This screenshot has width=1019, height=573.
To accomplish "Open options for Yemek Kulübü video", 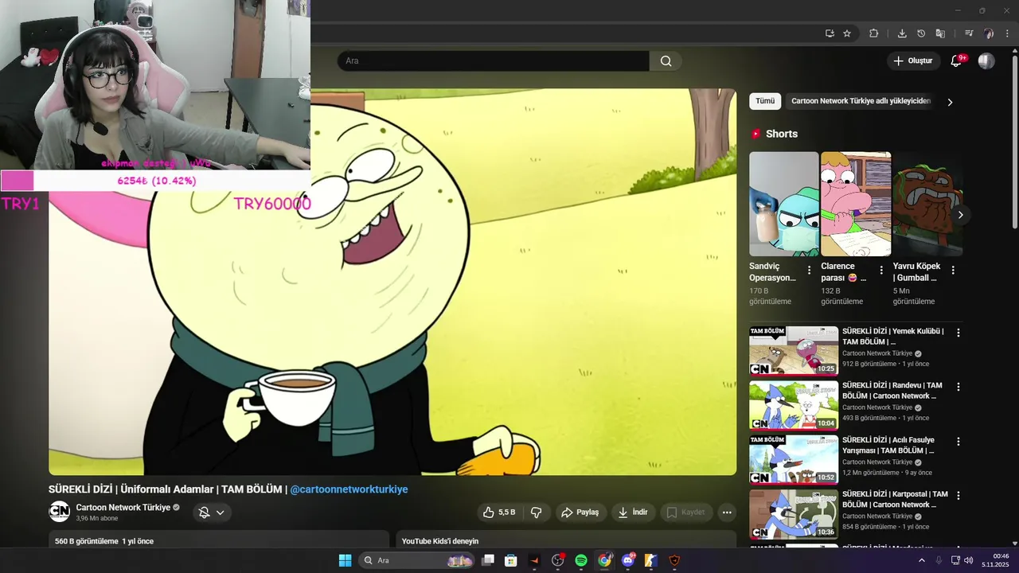I will (958, 333).
